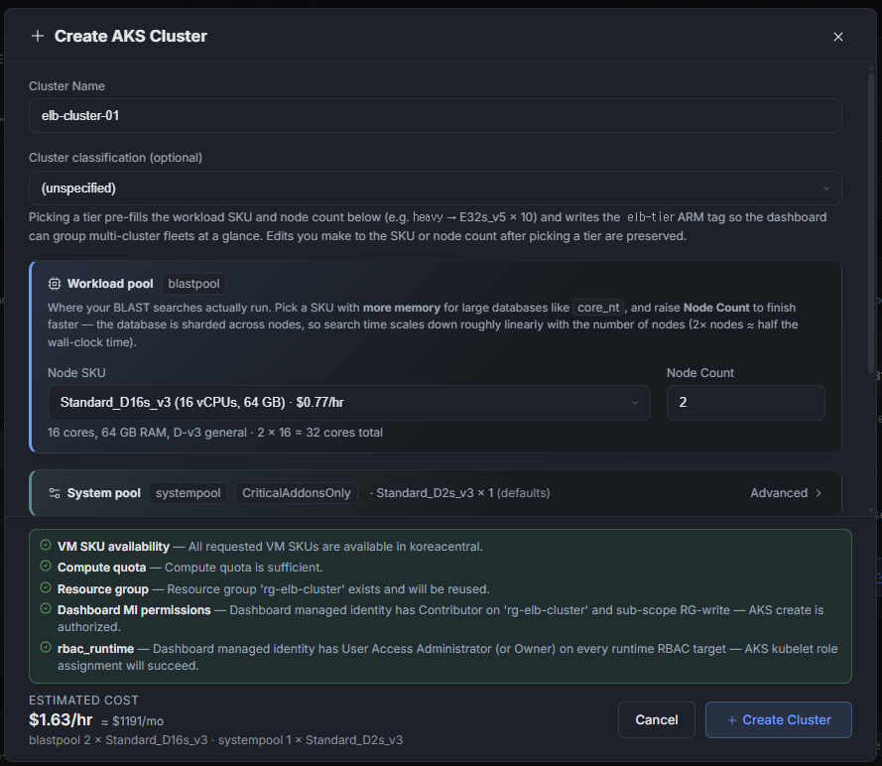This screenshot has width=882, height=766.
Task: Click the Dashboard MI permissions check icon
Action: pyautogui.click(x=46, y=608)
